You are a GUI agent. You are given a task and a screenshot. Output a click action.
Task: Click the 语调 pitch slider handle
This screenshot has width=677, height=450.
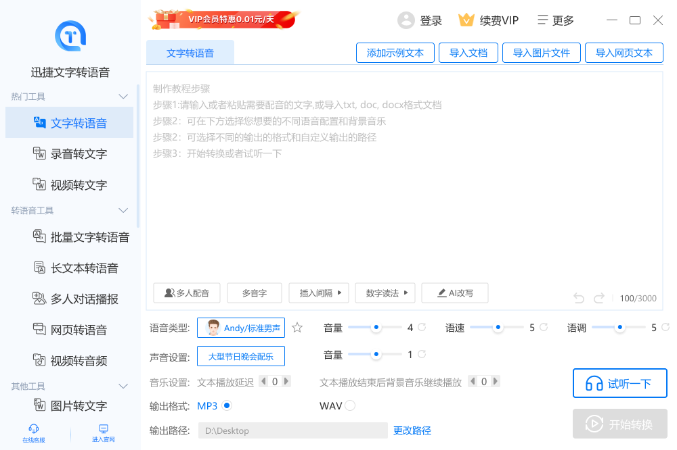(x=619, y=328)
